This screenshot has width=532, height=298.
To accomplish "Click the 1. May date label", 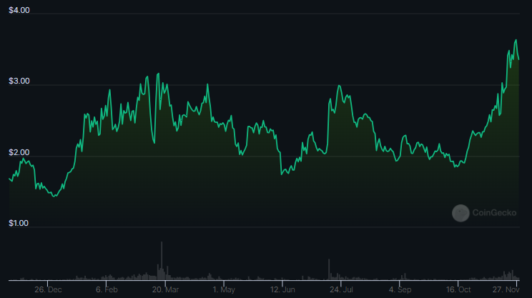I will click(x=224, y=289).
